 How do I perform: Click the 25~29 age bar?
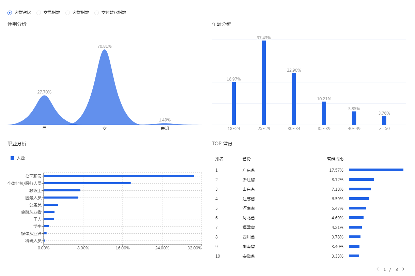pyautogui.click(x=264, y=83)
